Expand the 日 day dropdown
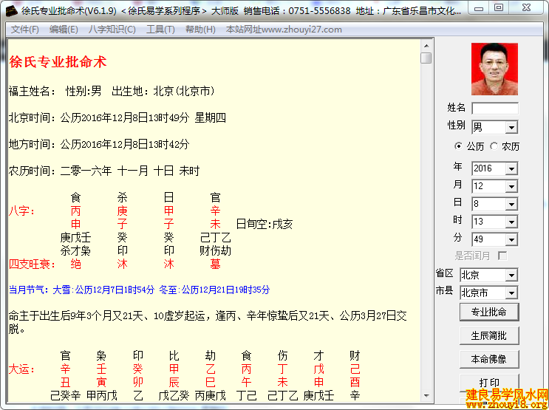549x410 pixels. point(511,204)
